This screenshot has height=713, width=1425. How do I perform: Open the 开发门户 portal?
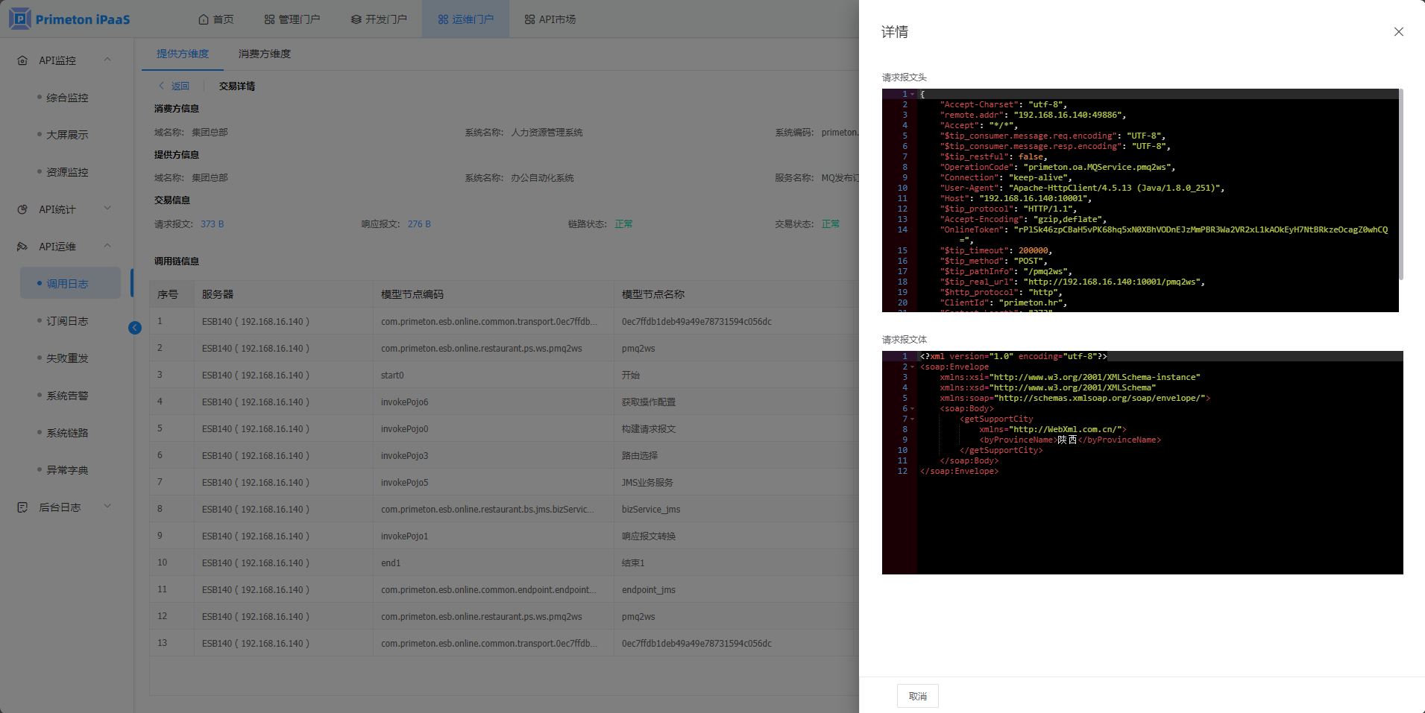pos(379,19)
